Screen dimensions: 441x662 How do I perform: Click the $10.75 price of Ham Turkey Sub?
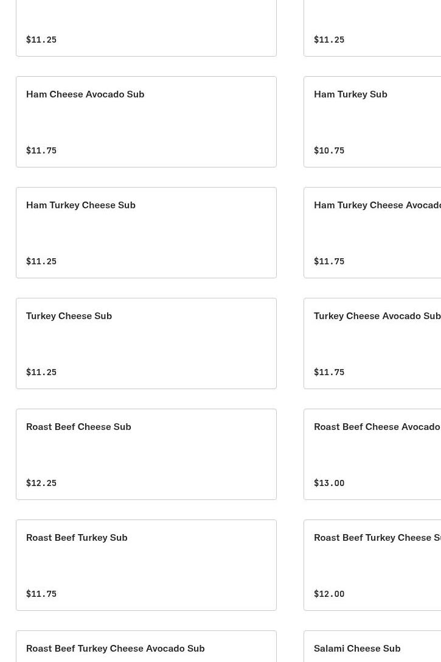tap(329, 150)
